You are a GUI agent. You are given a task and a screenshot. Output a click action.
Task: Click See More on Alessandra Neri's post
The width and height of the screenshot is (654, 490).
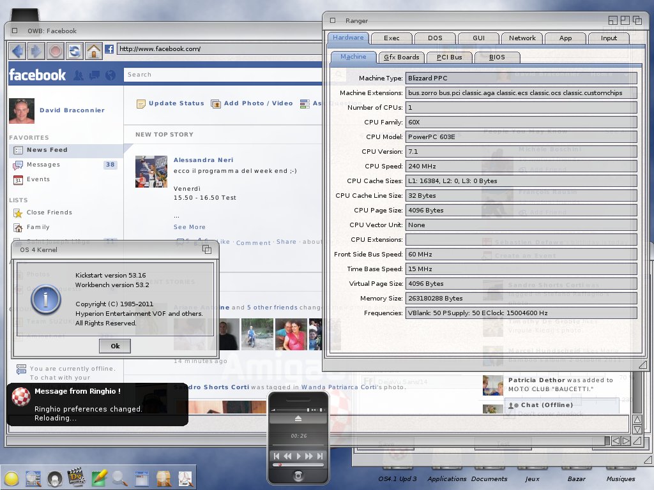189,227
